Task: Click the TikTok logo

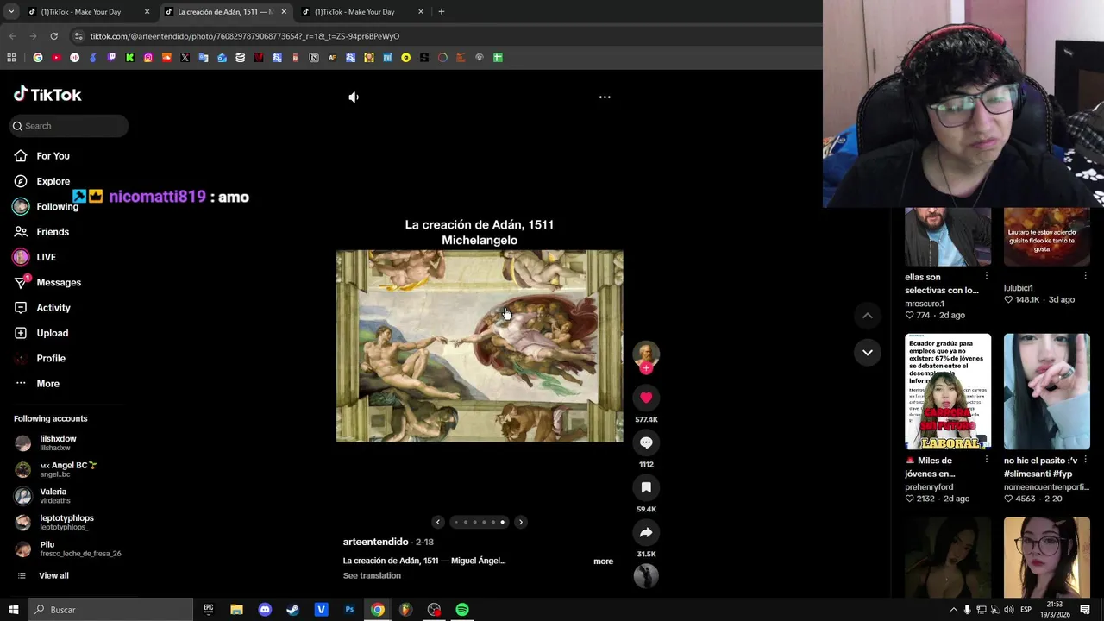Action: point(47,94)
